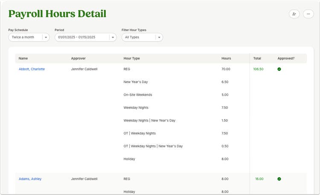The image size is (320, 195).
Task: Open the three-dots more options menu
Action: tap(308, 14)
